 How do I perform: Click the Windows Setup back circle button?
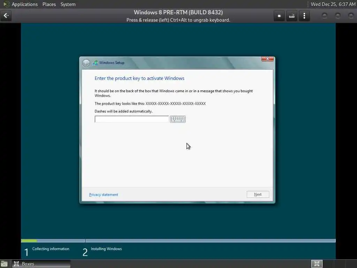86,63
